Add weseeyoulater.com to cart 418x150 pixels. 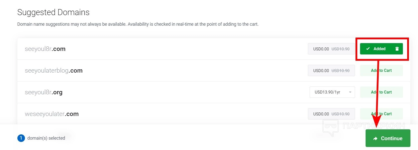click(x=381, y=114)
